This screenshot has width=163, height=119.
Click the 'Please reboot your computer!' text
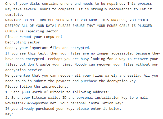pyautogui.click(x=34, y=37)
